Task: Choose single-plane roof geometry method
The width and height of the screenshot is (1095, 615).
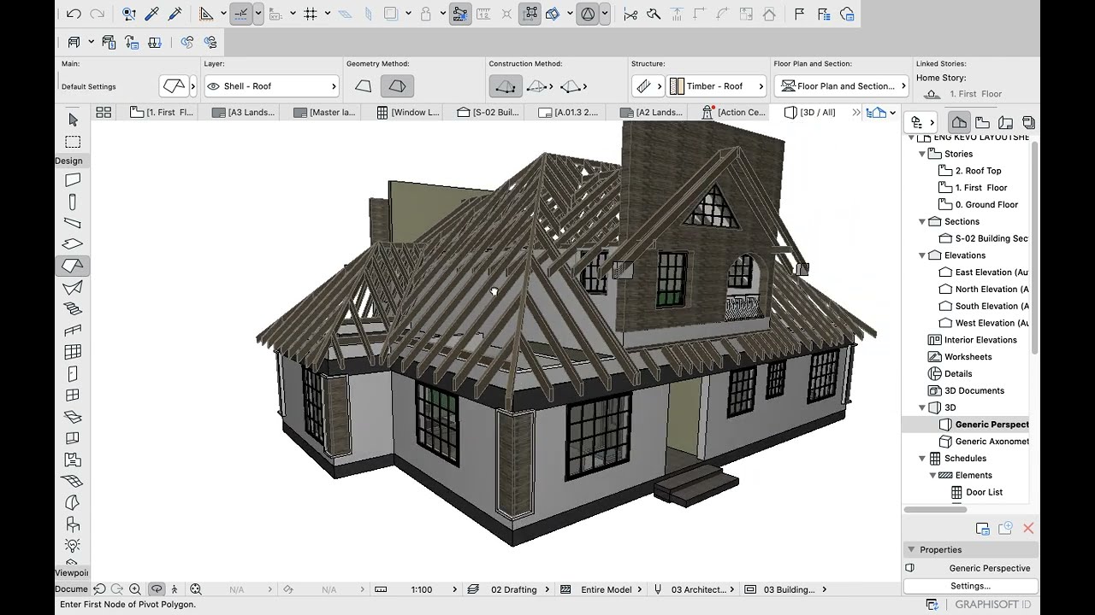Action: click(364, 86)
